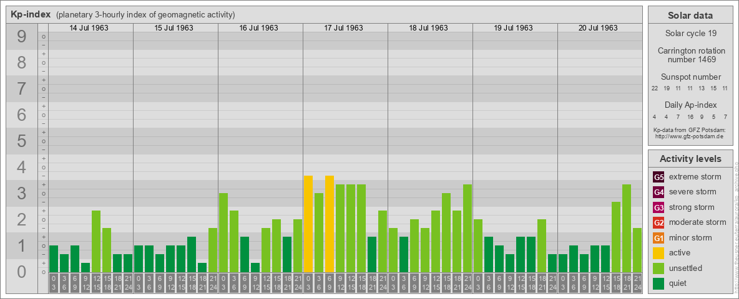Select the 20 Jul 1963 date header
Screen dimensions: 739x299
coord(598,28)
